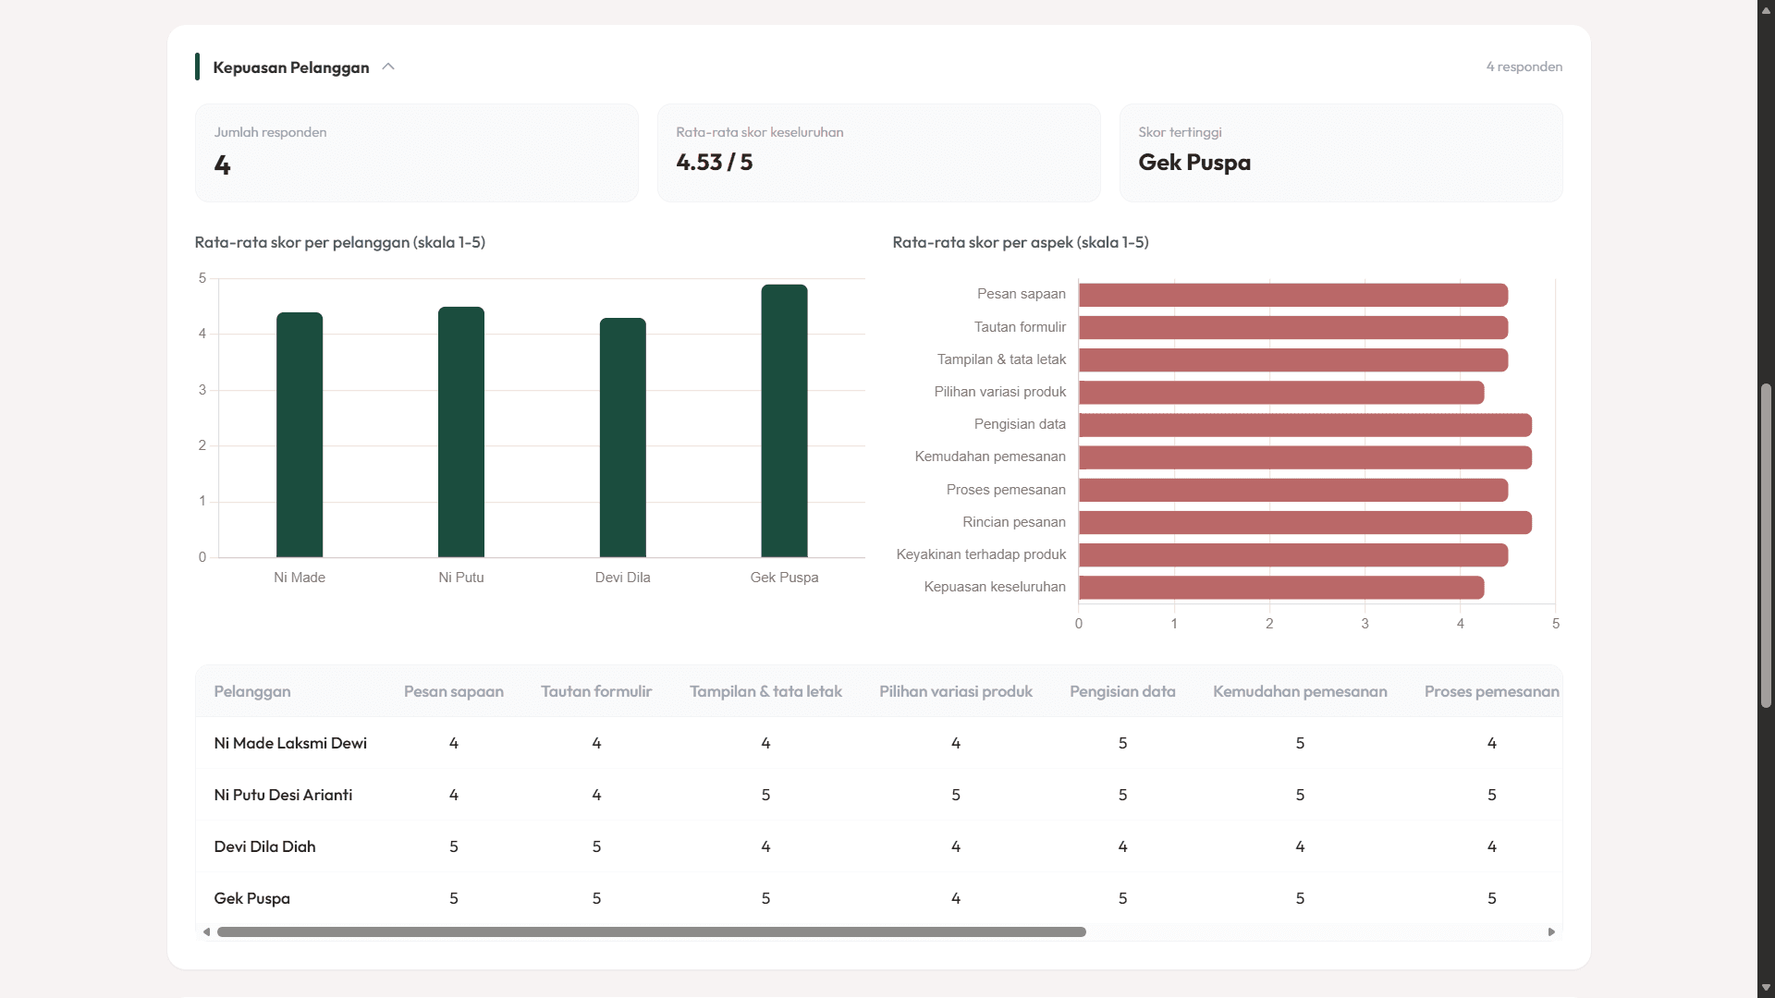Select the Ni Putu Desi Arianti row name

pos(283,795)
